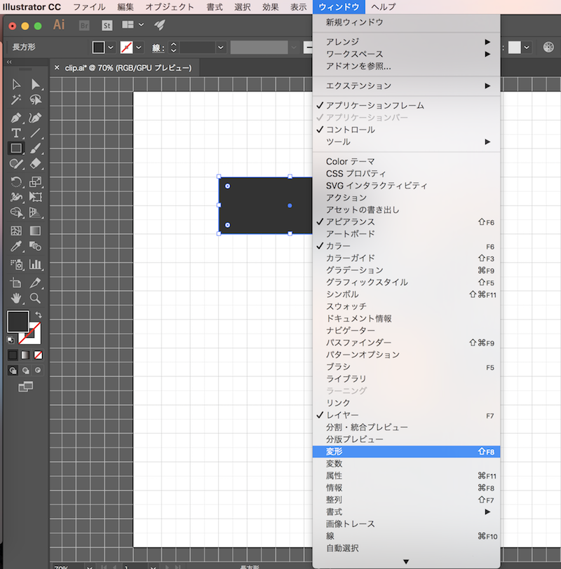This screenshot has width=561, height=569.
Task: Select the Magic Wand tool
Action: point(16,100)
